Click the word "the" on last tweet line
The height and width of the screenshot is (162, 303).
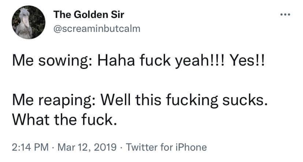tap(65, 119)
